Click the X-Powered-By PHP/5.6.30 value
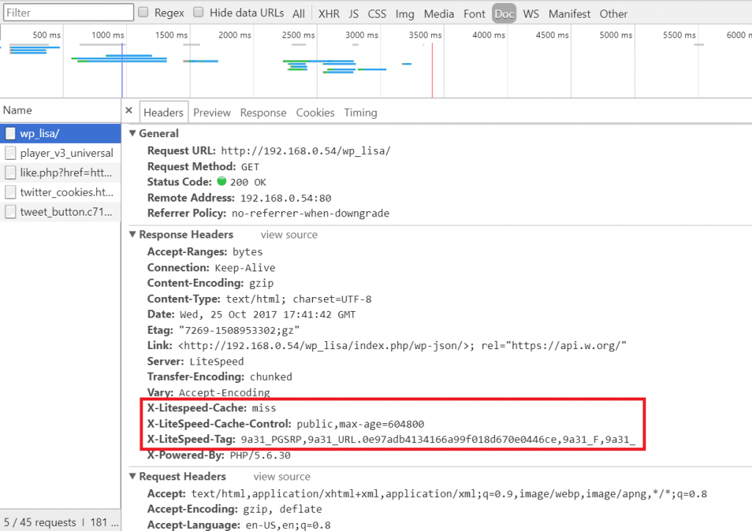Image resolution: width=752 pixels, height=531 pixels. point(260,455)
